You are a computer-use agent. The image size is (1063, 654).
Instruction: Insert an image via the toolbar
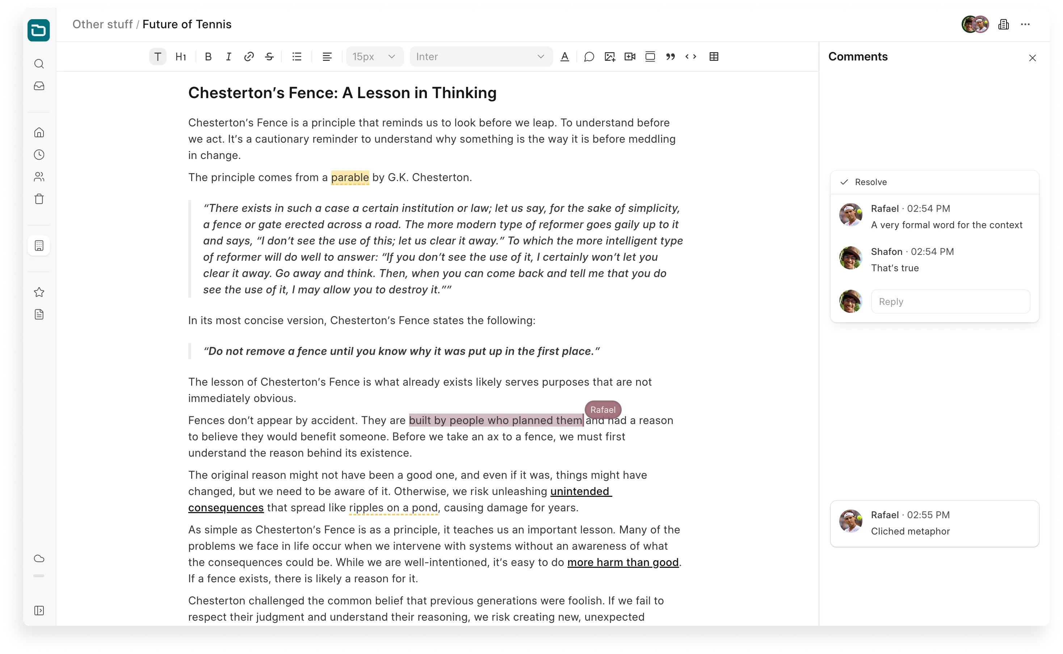(609, 56)
